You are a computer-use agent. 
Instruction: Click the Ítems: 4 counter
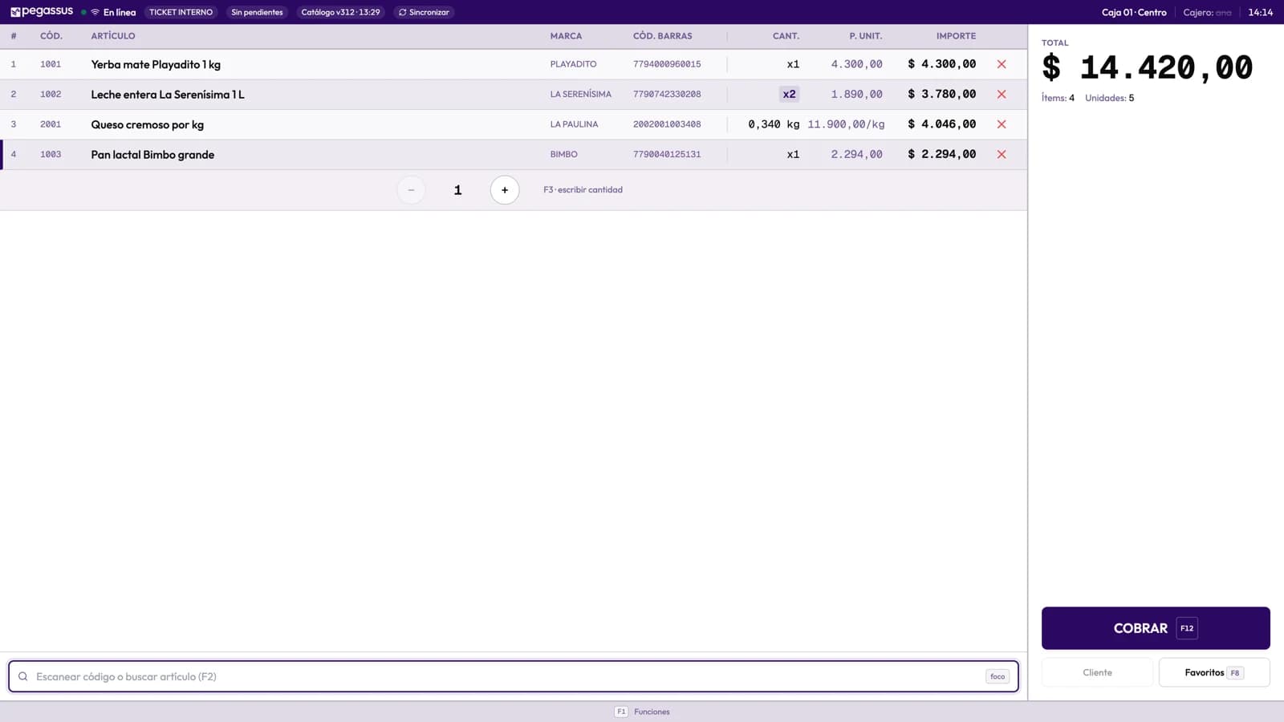click(1058, 98)
